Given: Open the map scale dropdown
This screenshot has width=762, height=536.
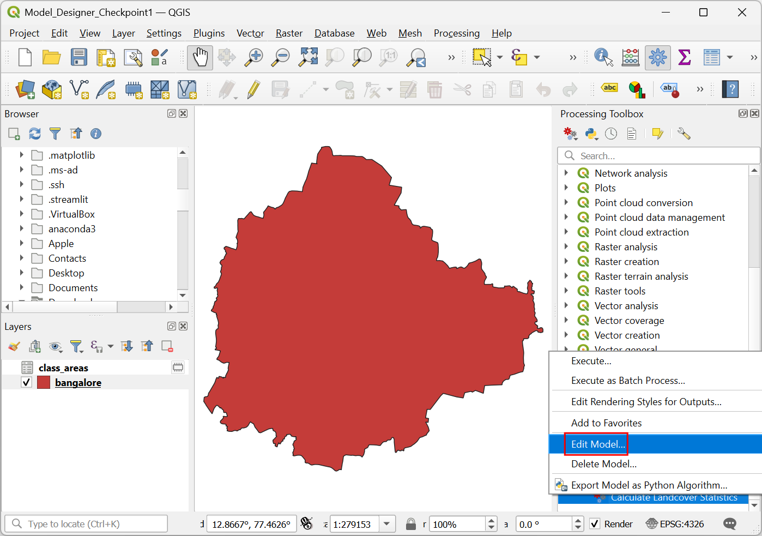Looking at the screenshot, I should click(x=386, y=524).
